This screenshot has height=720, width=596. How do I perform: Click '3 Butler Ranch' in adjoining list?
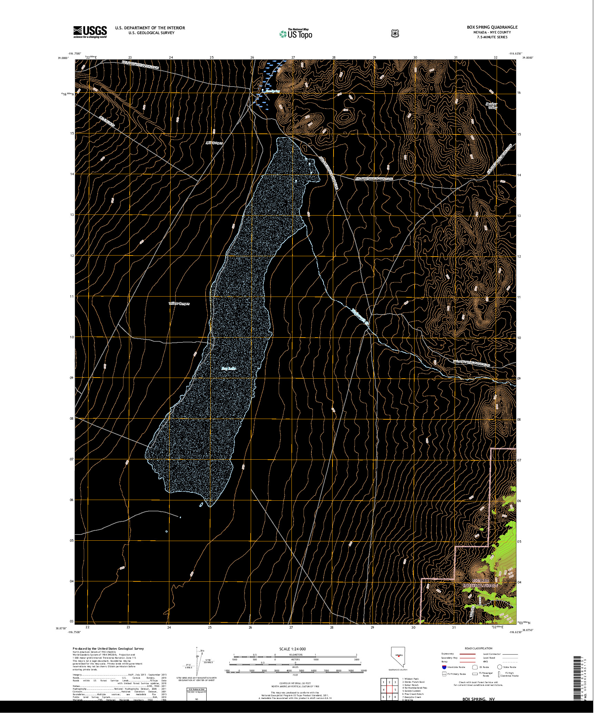click(410, 685)
